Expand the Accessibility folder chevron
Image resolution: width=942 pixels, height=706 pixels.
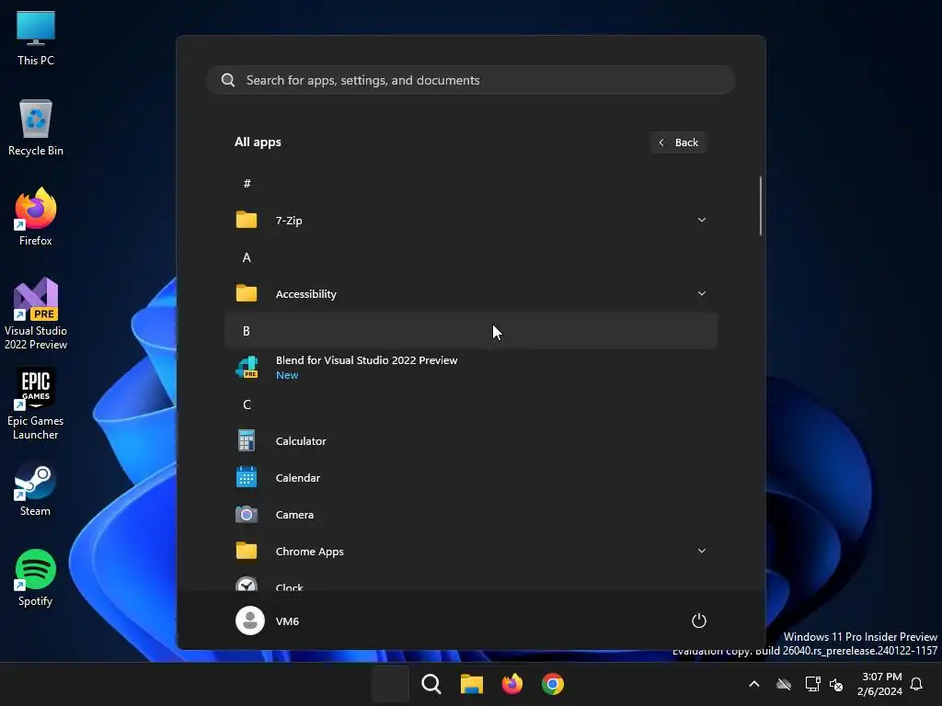coord(701,293)
